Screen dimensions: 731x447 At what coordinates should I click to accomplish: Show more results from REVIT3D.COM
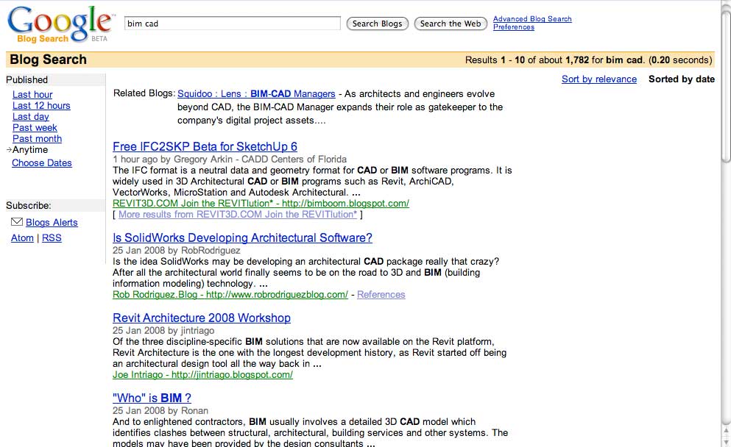(x=238, y=215)
